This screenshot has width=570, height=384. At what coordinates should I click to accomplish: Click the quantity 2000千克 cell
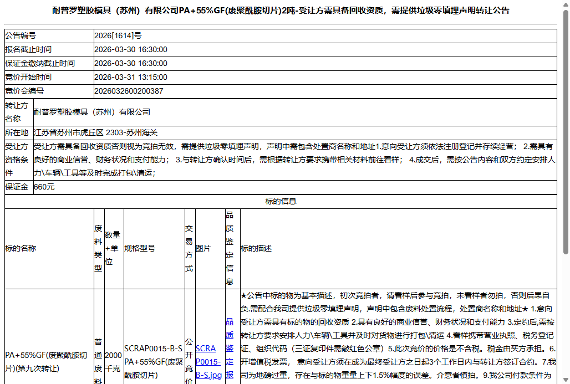coord(114,360)
